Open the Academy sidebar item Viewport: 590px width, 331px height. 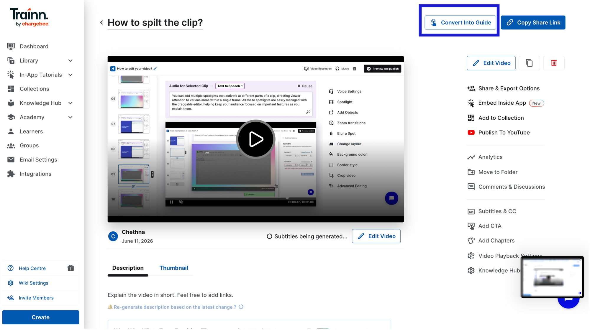[x=32, y=117]
